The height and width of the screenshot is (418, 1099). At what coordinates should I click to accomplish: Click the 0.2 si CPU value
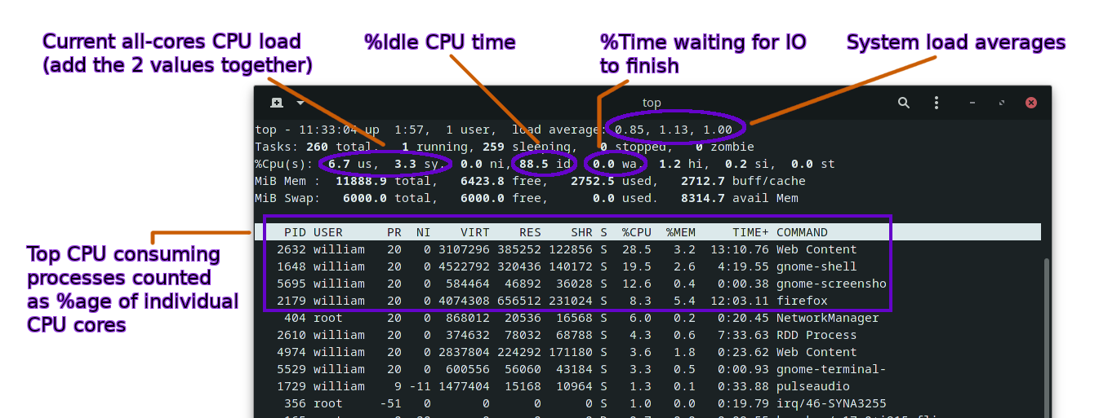(747, 164)
